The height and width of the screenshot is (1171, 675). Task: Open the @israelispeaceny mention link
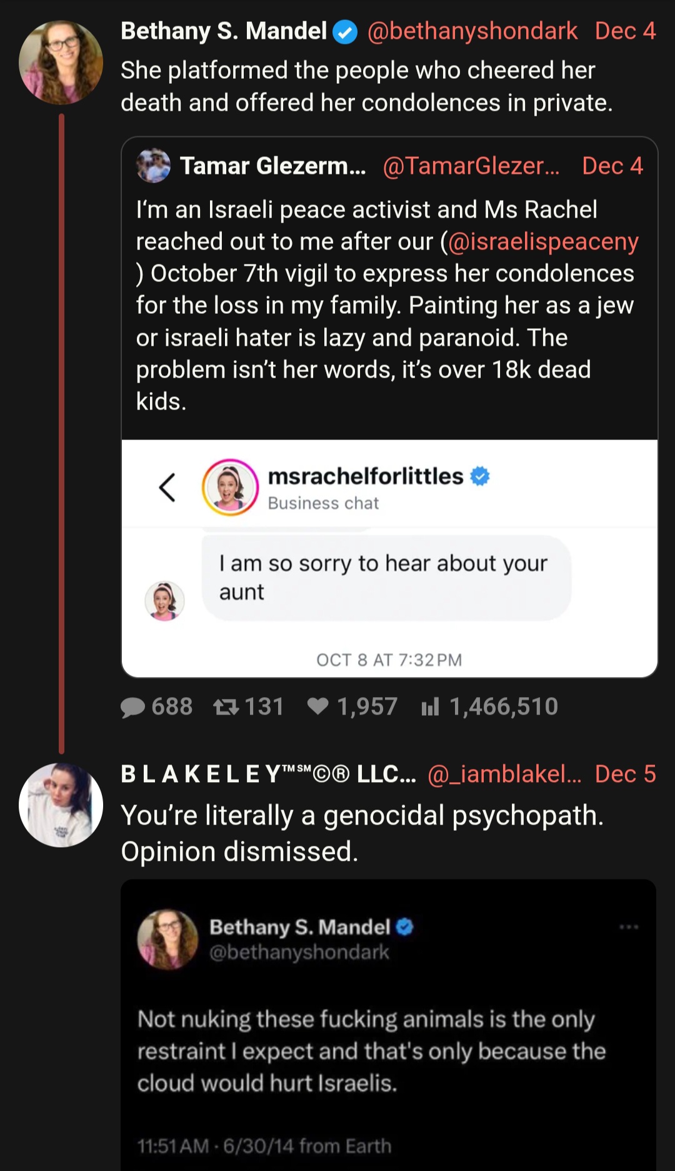[543, 242]
